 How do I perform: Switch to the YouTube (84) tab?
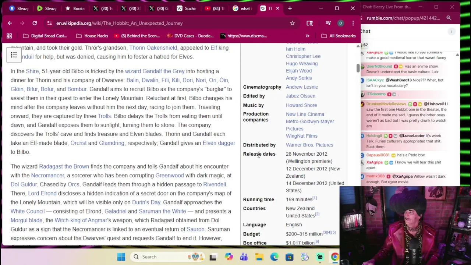pyautogui.click(x=214, y=8)
